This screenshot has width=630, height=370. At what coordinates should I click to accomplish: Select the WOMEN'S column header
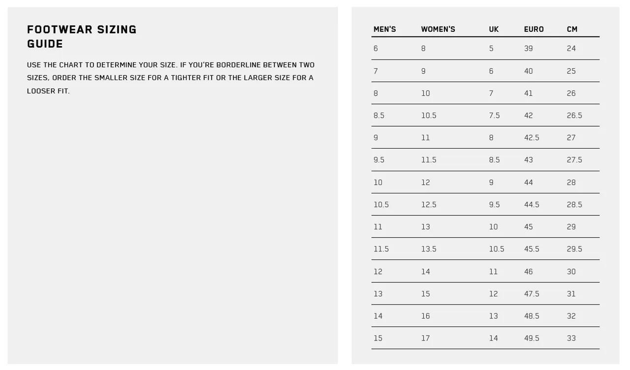438,30
